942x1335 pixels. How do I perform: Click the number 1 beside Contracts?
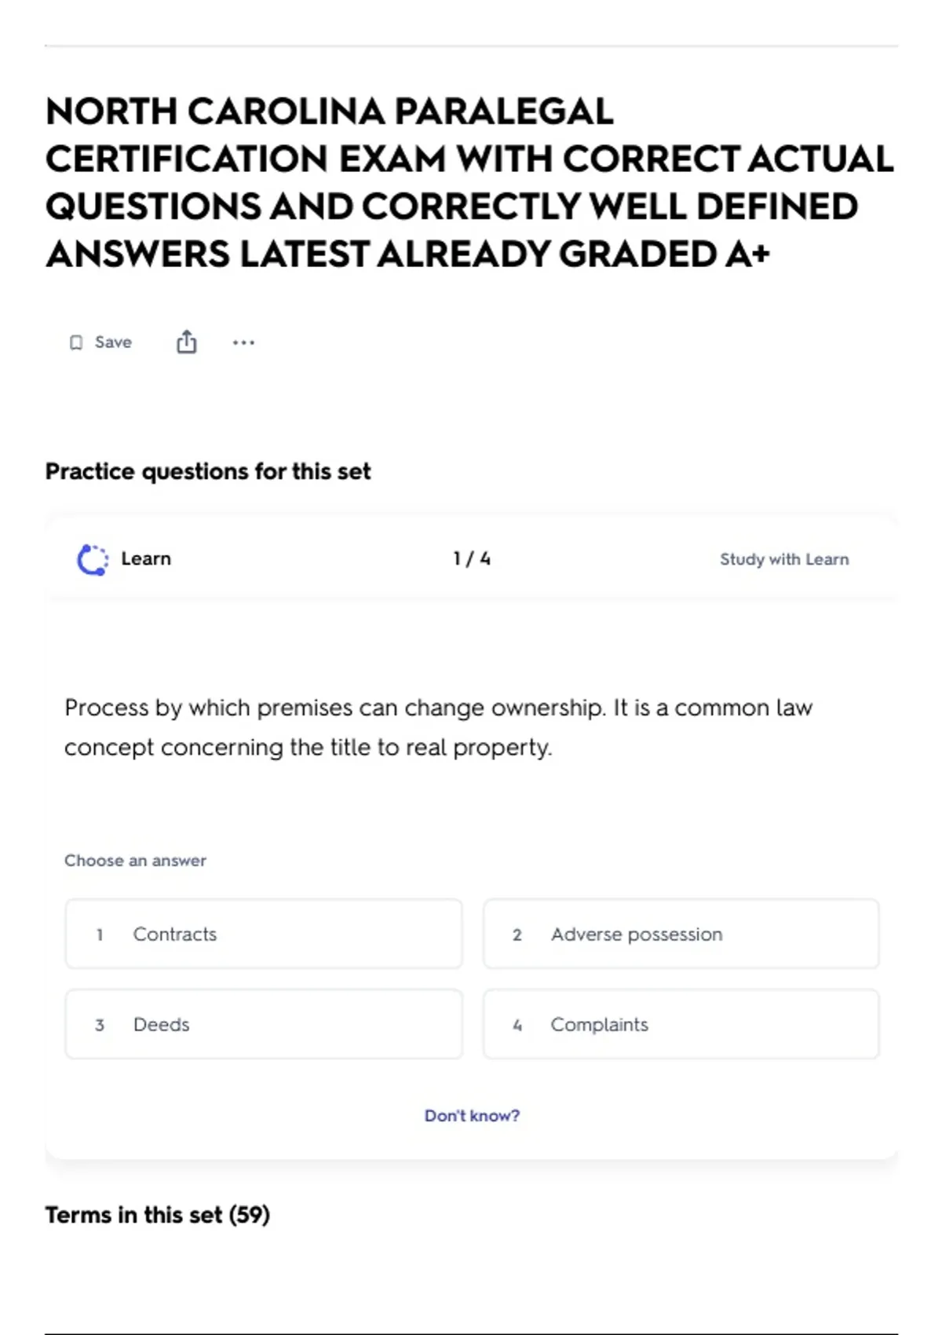click(100, 934)
